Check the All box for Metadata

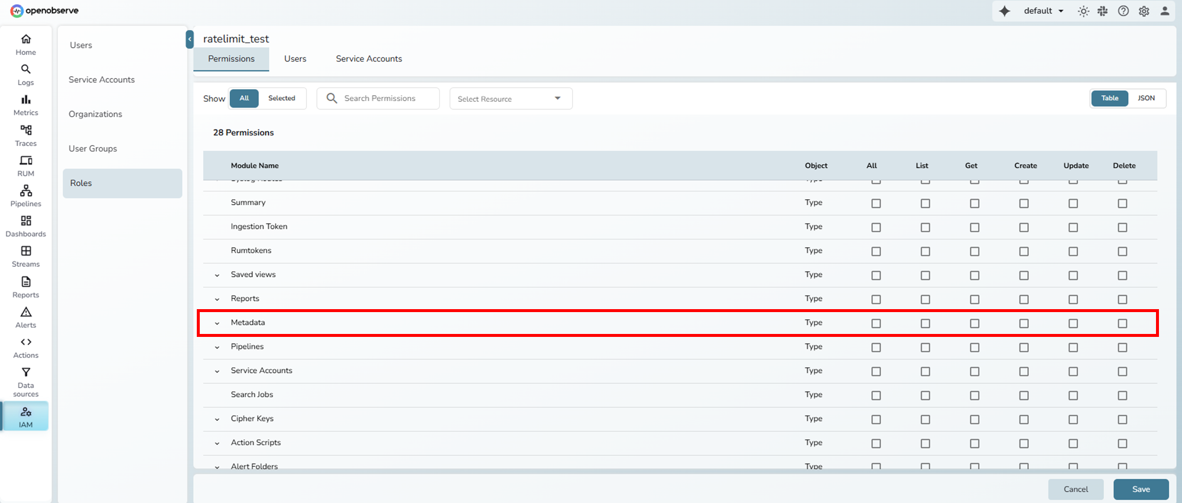876,323
